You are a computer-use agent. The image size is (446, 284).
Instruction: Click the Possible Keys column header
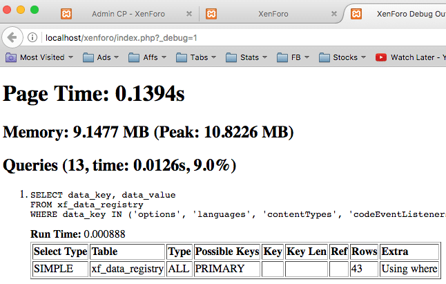click(x=227, y=252)
